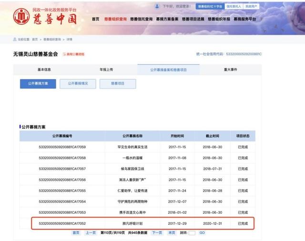Click the 慈善中国 logo
This screenshot has height=241, width=305.
[x=45, y=16]
